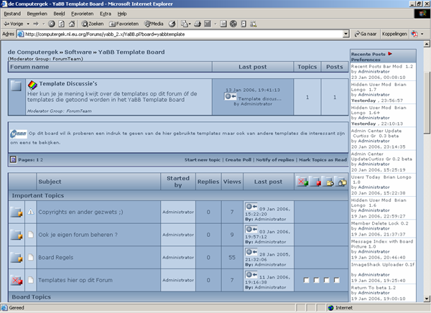Expand the address bar dropdown
This screenshot has width=431, height=313.
coord(346,34)
